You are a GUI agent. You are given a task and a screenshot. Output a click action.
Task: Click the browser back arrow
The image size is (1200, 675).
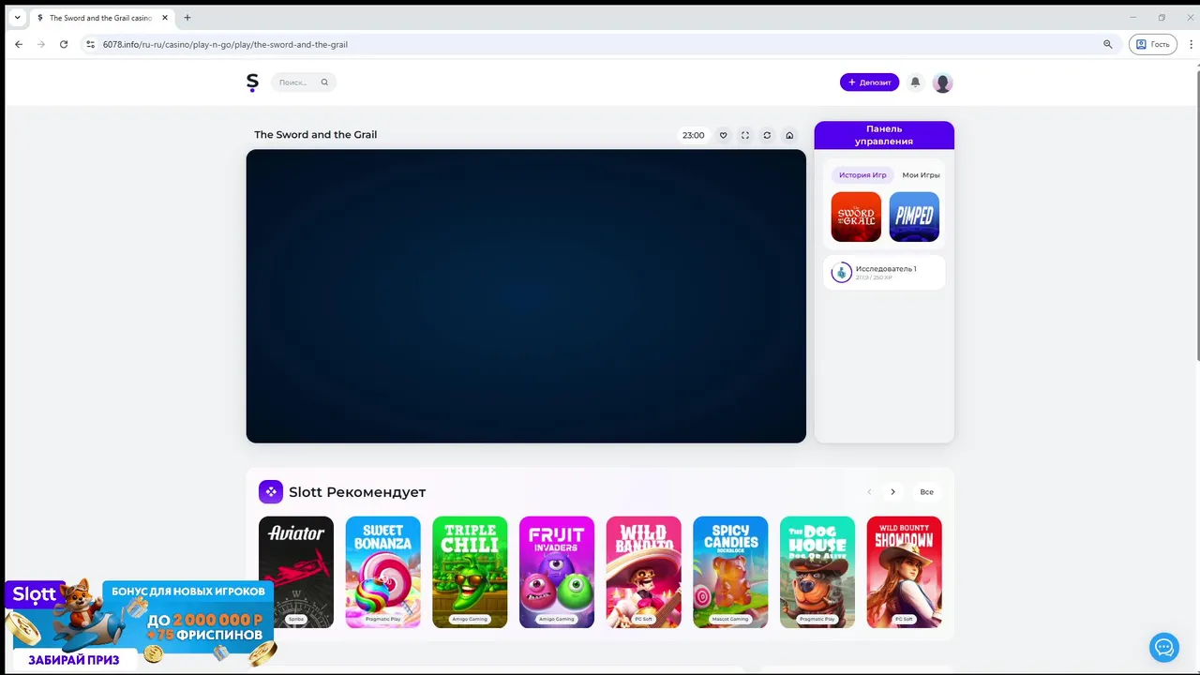[x=18, y=44]
